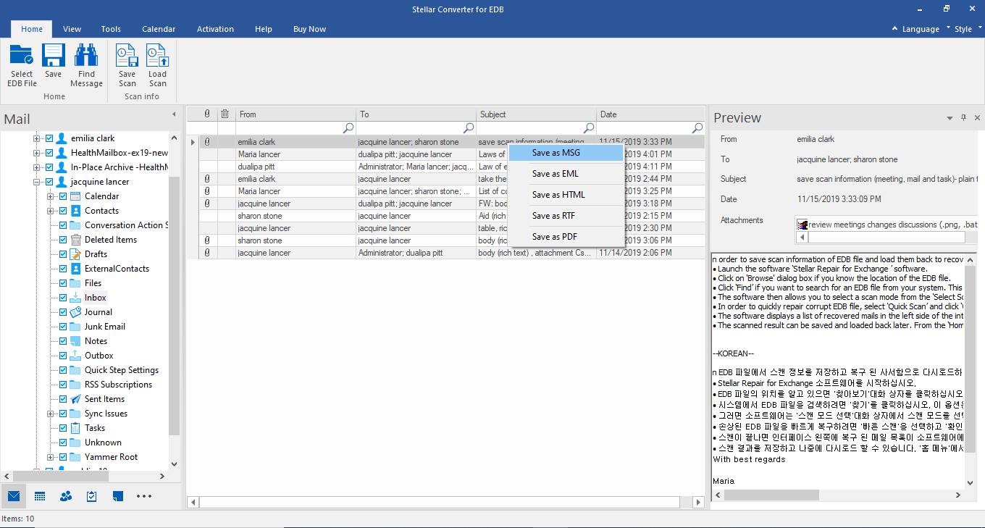Switch to Tasks view in bottom bar
Image resolution: width=985 pixels, height=528 pixels.
(92, 496)
